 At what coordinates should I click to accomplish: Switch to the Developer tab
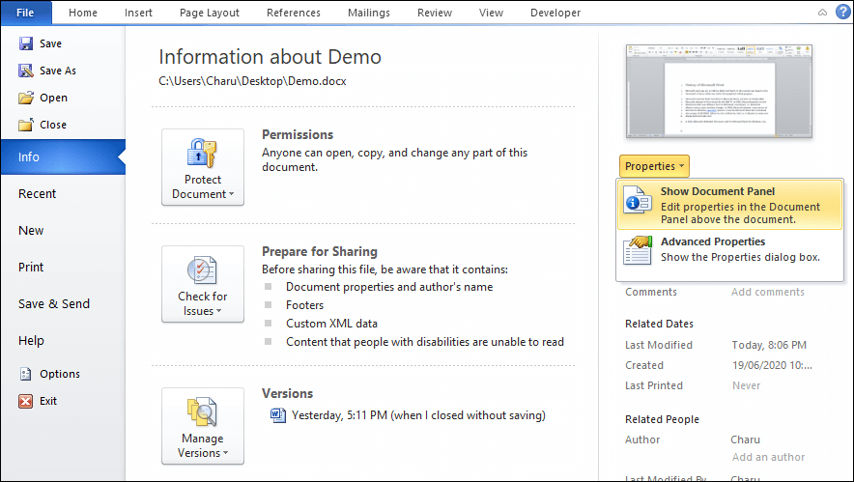[x=555, y=13]
